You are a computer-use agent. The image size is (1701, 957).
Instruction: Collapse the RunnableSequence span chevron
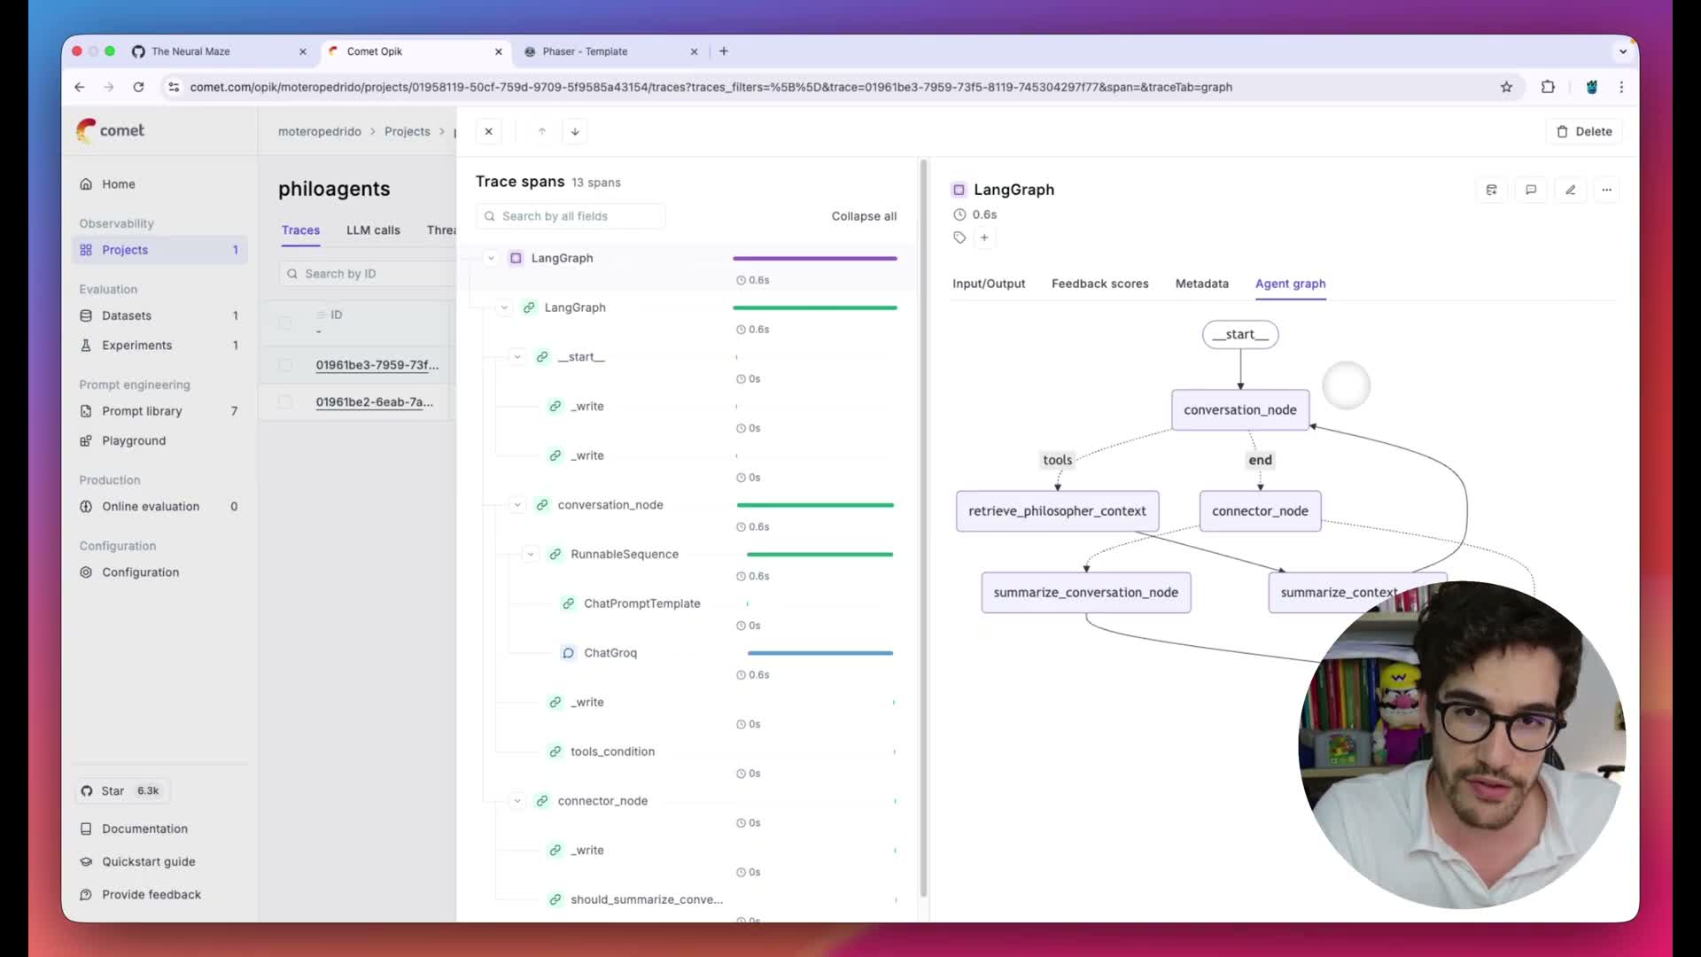(531, 555)
